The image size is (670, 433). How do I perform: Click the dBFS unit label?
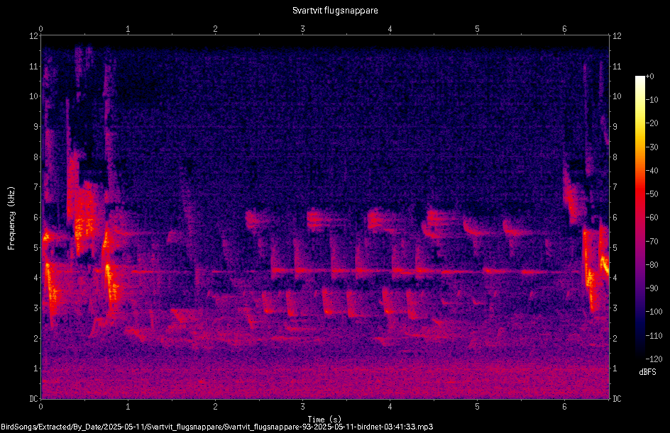pos(647,372)
